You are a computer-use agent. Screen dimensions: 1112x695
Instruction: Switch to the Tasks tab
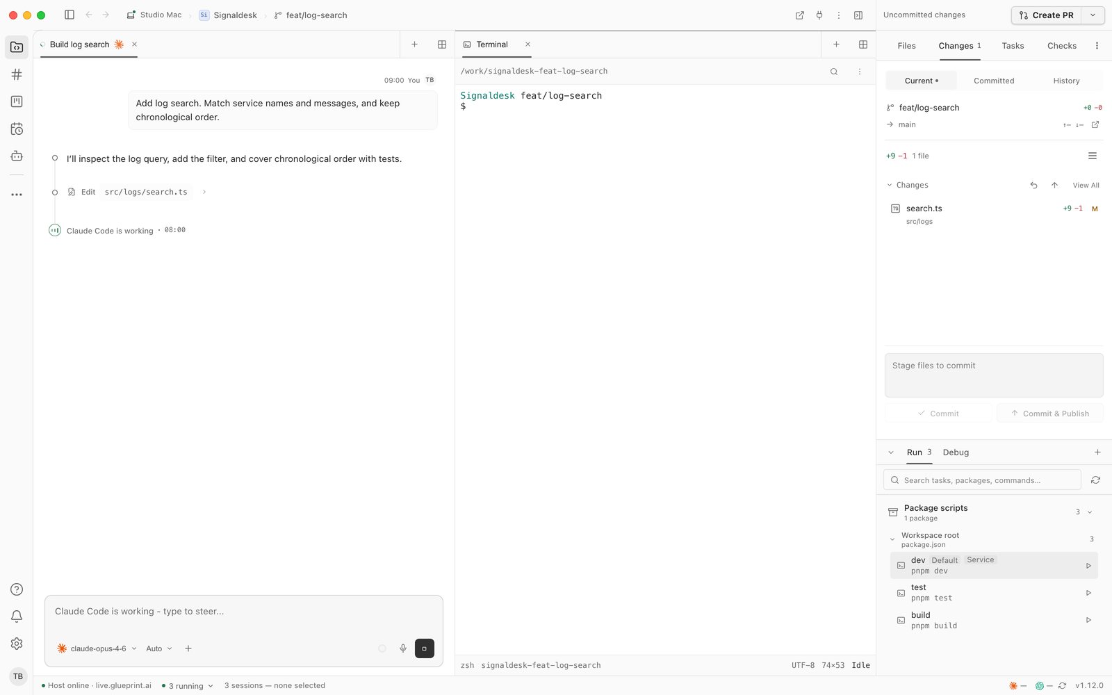(x=1013, y=46)
